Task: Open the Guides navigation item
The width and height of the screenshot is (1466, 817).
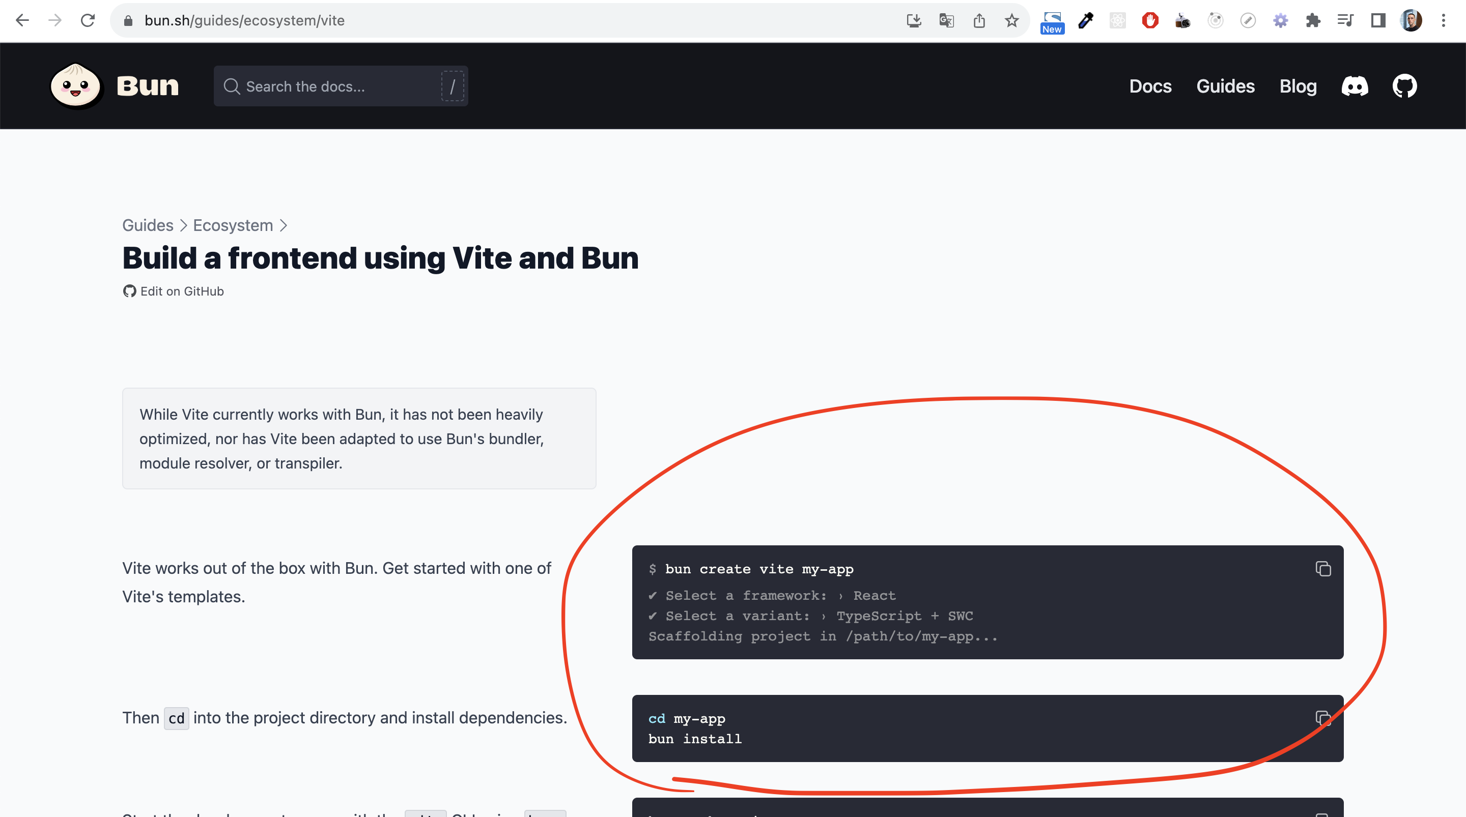Action: tap(1225, 86)
